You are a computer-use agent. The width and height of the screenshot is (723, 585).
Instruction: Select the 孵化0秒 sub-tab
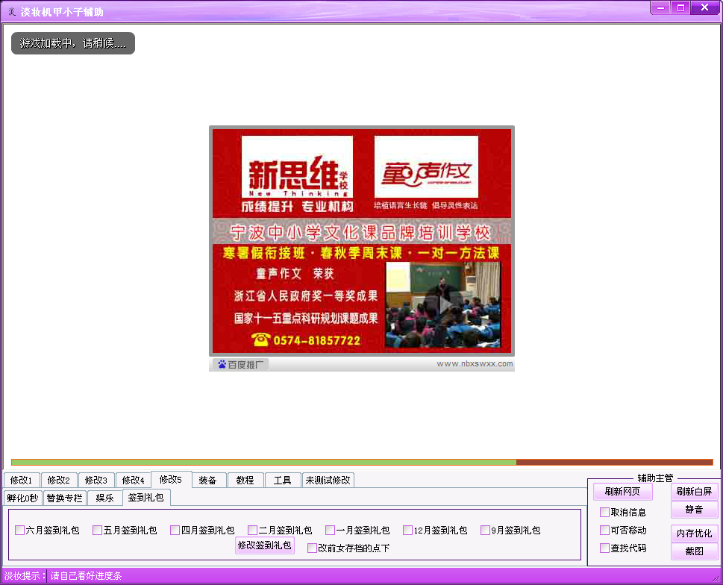tap(22, 498)
